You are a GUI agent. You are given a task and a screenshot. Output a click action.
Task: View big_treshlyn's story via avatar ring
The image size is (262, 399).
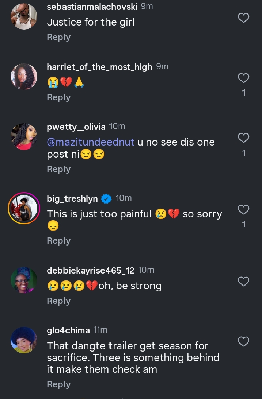tap(24, 208)
